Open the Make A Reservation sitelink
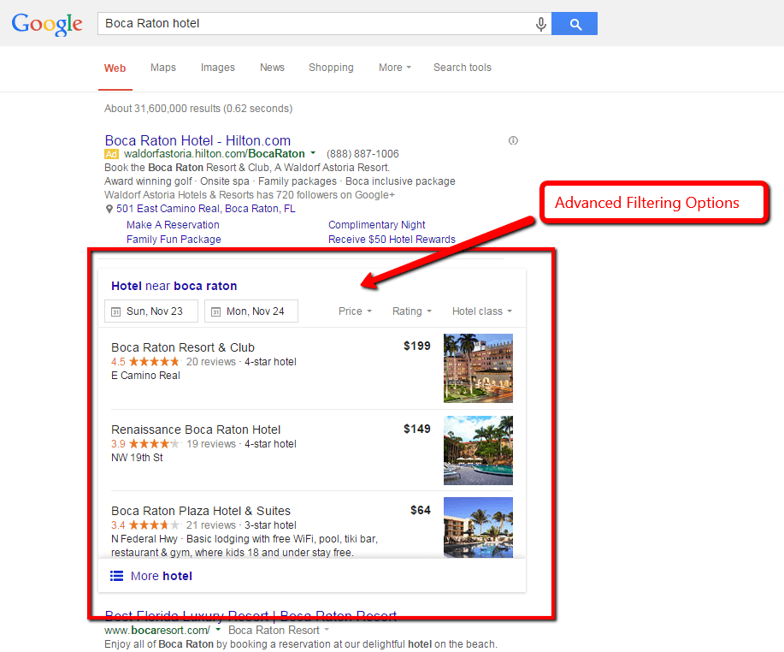Viewport: 784px width, 652px height. pos(173,225)
